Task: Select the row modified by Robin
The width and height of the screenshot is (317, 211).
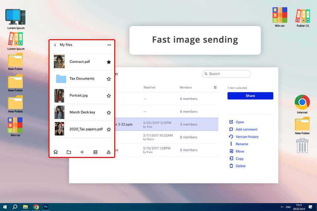Action: (x=167, y=137)
